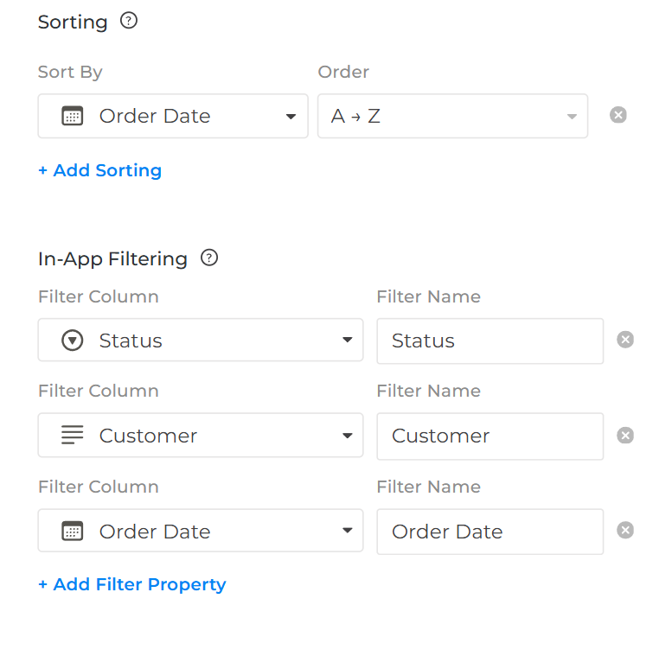The height and width of the screenshot is (656, 659).
Task: Open the Sort By Order Date dropdown arrow
Action: [x=291, y=117]
